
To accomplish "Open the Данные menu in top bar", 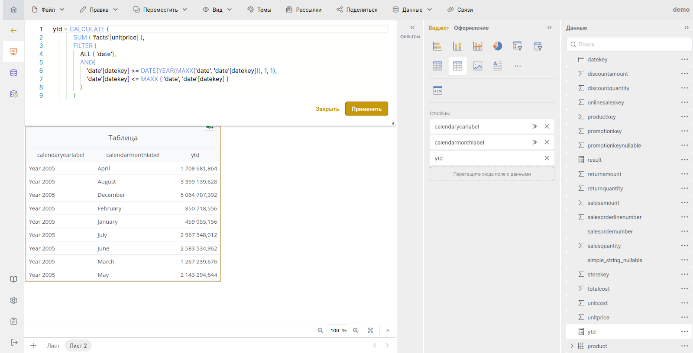I will (x=412, y=10).
